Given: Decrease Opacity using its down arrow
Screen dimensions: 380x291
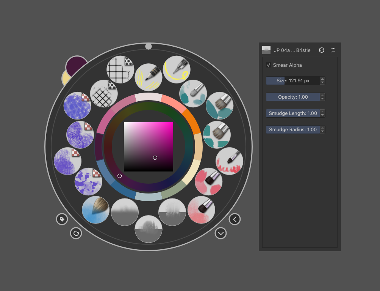Looking at the screenshot, I should (322, 99).
